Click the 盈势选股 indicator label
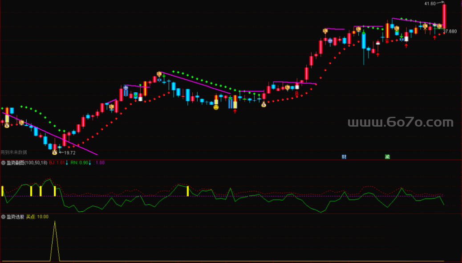 click(x=15, y=217)
